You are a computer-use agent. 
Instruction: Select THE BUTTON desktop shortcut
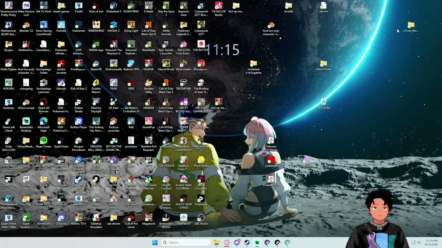[x=201, y=46]
